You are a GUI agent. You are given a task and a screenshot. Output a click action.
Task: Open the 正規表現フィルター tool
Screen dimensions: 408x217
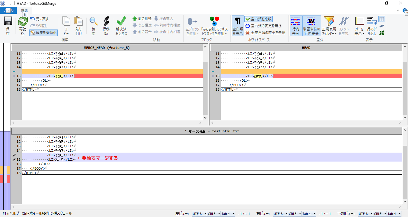click(329, 25)
